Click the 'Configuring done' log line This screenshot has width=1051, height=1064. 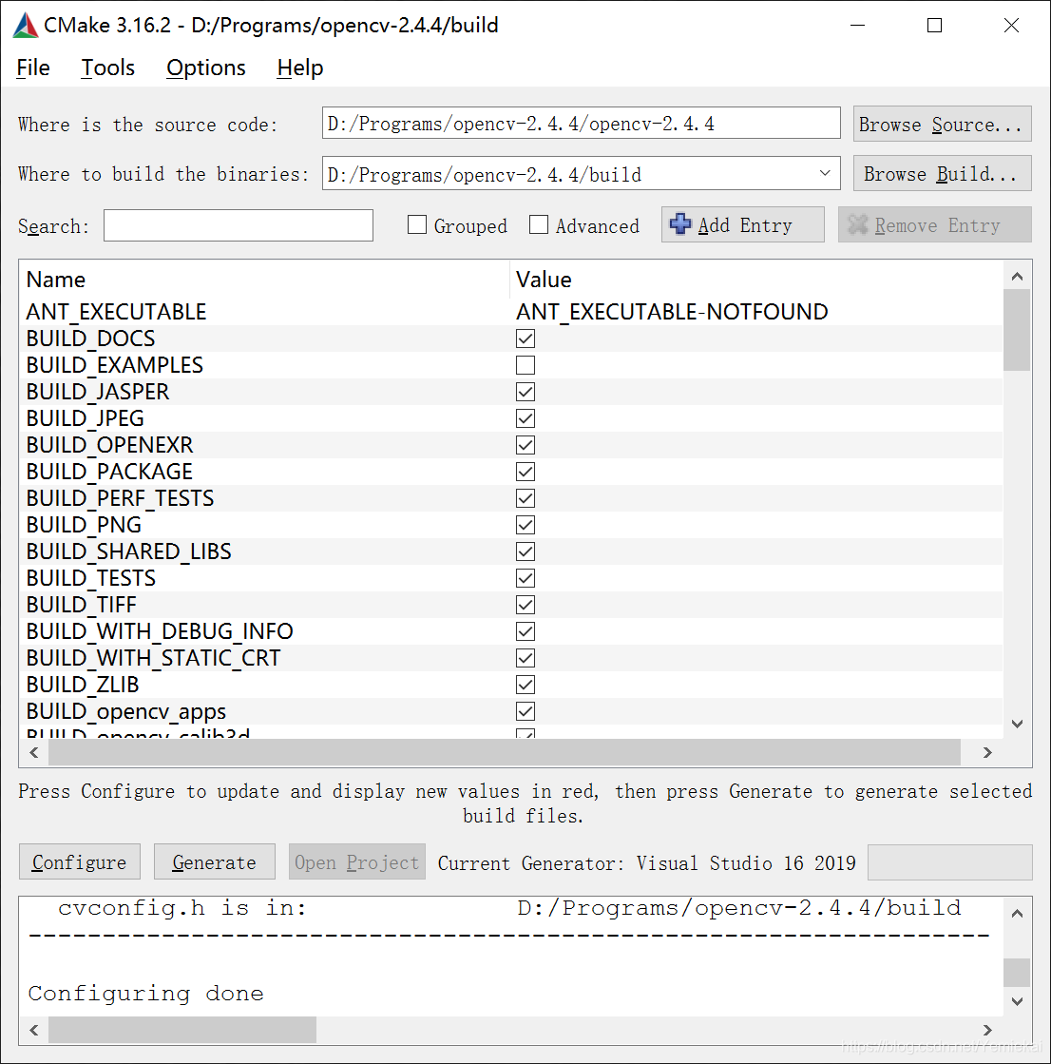click(x=145, y=994)
